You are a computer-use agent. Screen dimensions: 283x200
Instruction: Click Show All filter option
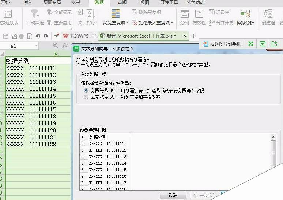59,12
